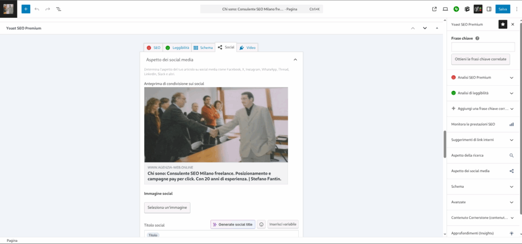Expand the Schema section in sidebar
Image resolution: width=522 pixels, height=244 pixels.
click(483, 187)
